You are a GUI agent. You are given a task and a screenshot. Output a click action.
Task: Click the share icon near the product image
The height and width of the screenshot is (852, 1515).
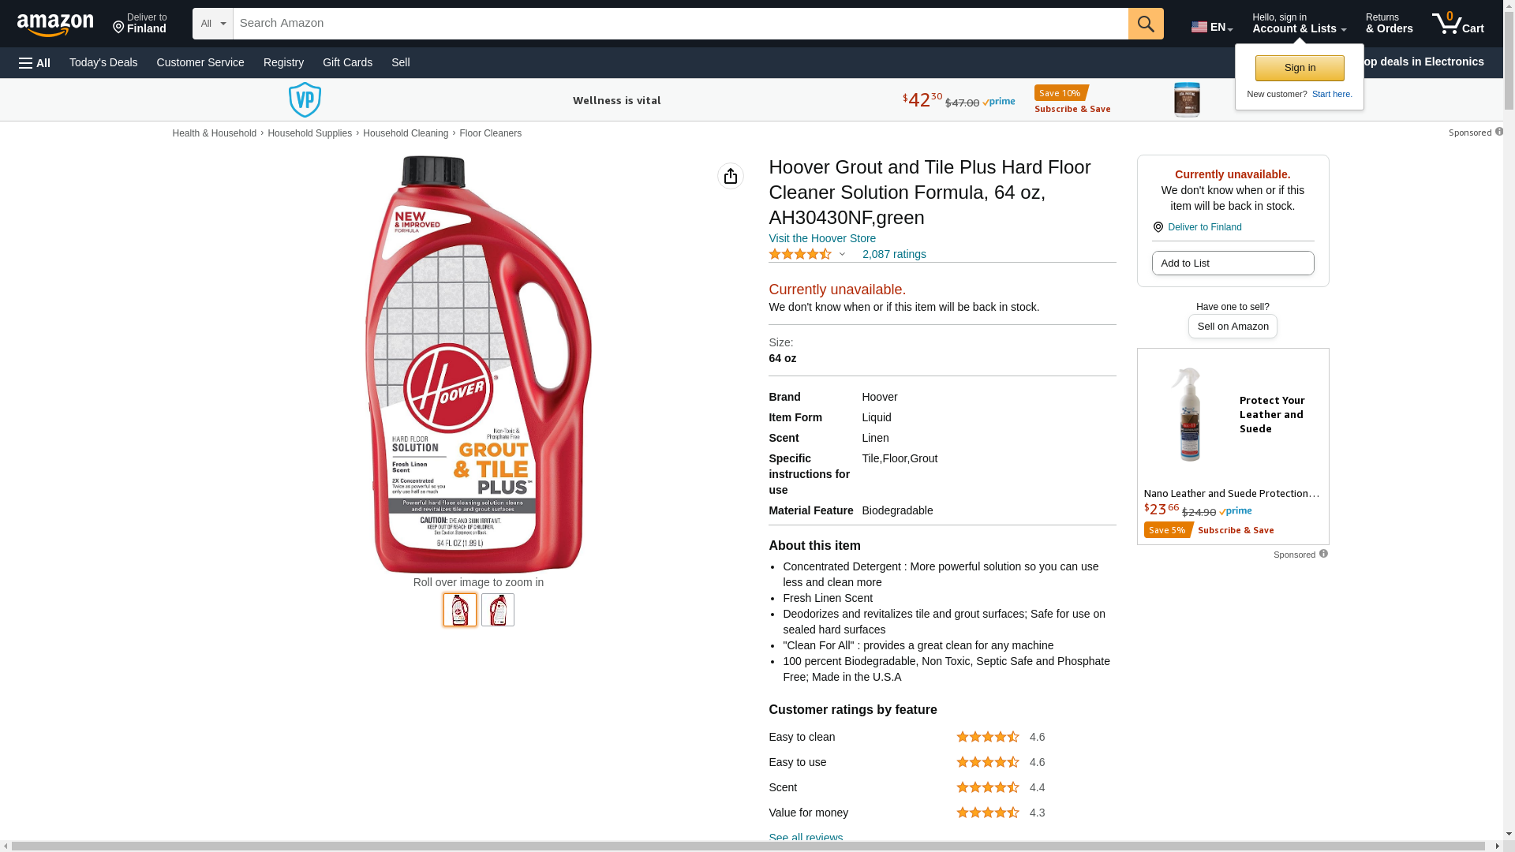coord(731,176)
